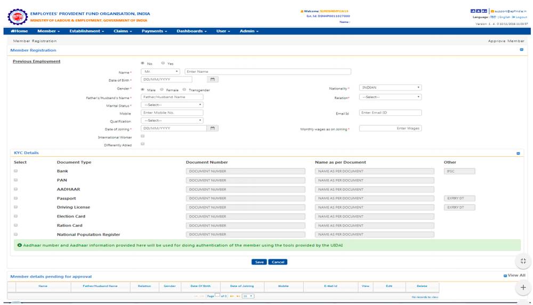Open the Dashboards menu
Image resolution: width=533 pixels, height=305 pixels.
191,31
